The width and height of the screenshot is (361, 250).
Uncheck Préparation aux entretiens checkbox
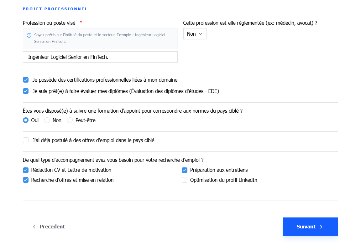pyautogui.click(x=185, y=170)
